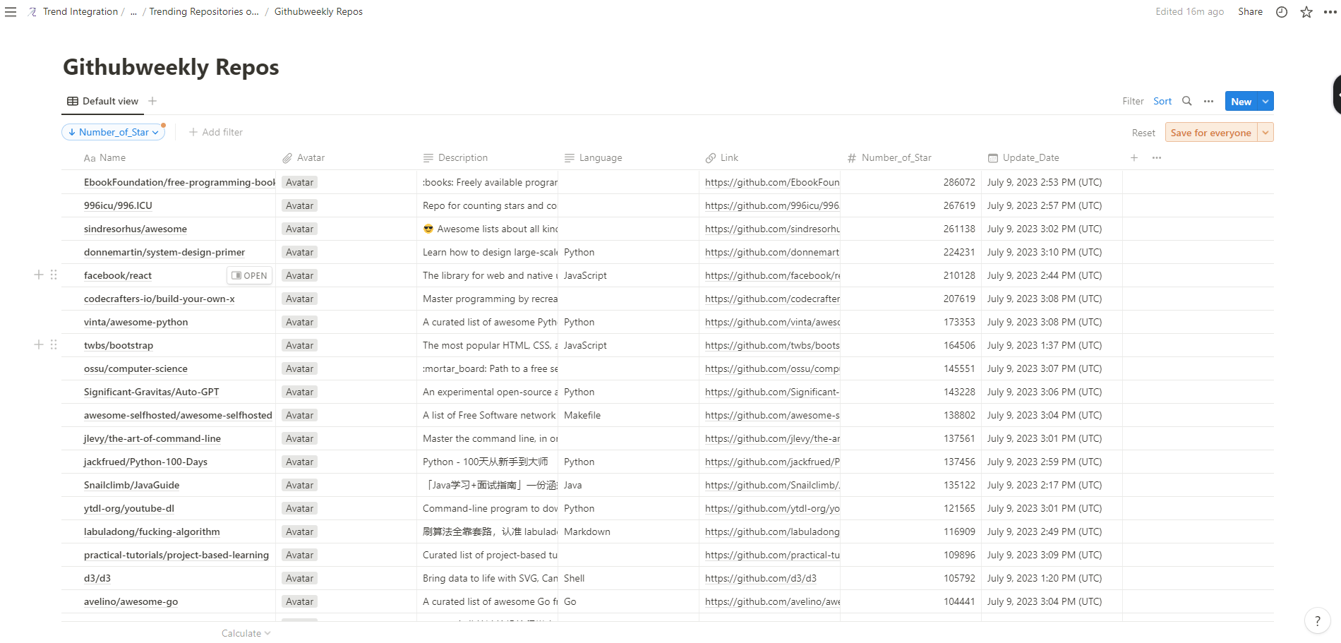Viewport: 1341px width, 643px height.
Task: Add row below facebook/react plus icon
Action: click(x=39, y=275)
